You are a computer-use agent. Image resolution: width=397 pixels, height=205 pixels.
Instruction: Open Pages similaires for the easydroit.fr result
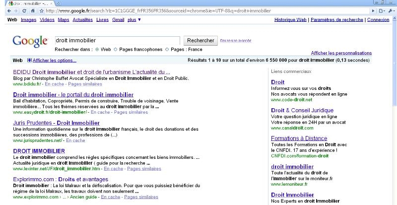coord(131,112)
